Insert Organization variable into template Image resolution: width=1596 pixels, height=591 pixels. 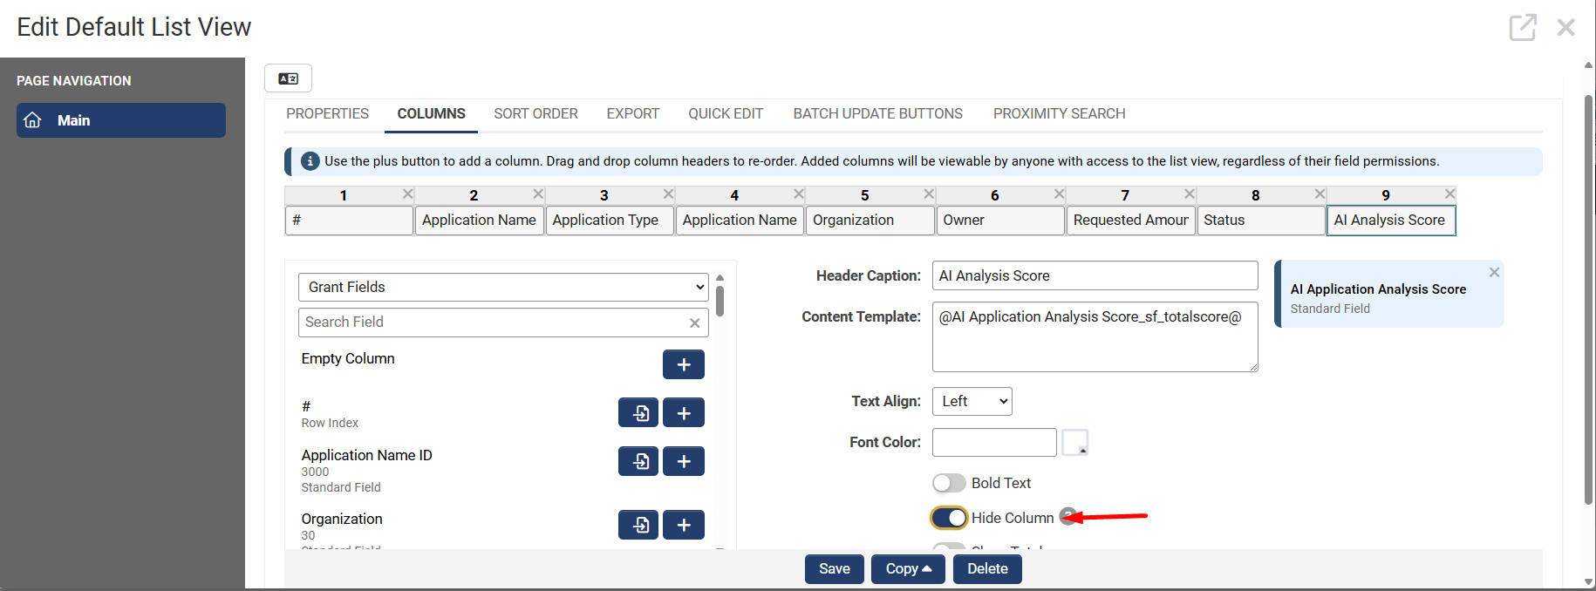tap(638, 525)
